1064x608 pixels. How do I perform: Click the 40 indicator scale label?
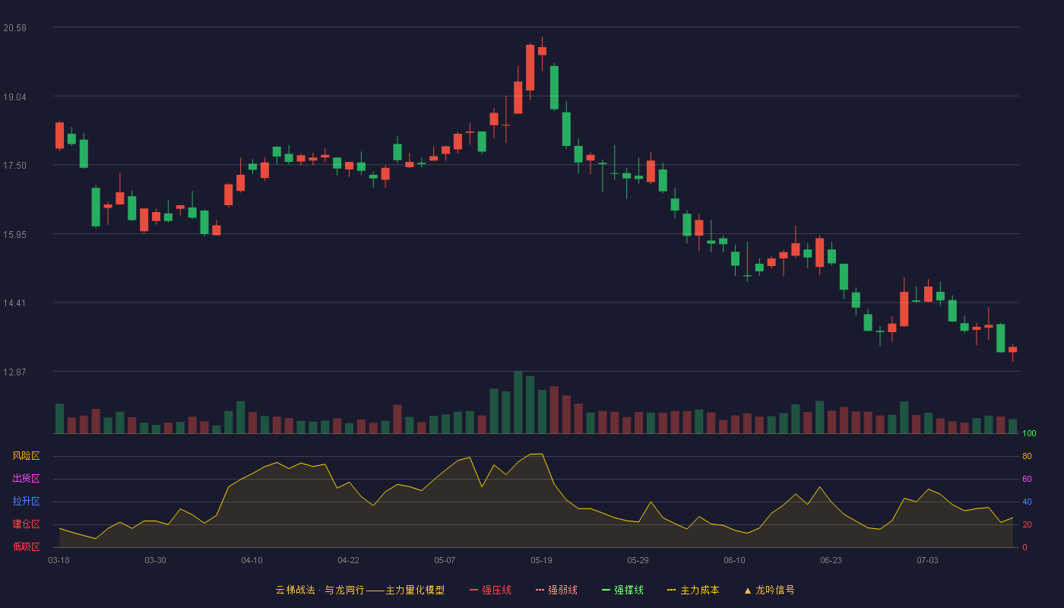1027,502
